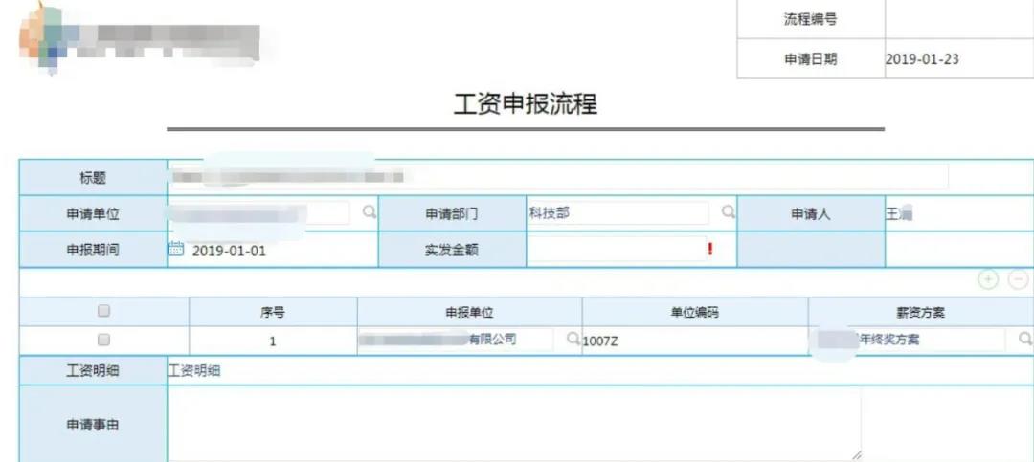1034x462 pixels.
Task: Click the 申请日期 value 2019-01-23
Action: [922, 59]
